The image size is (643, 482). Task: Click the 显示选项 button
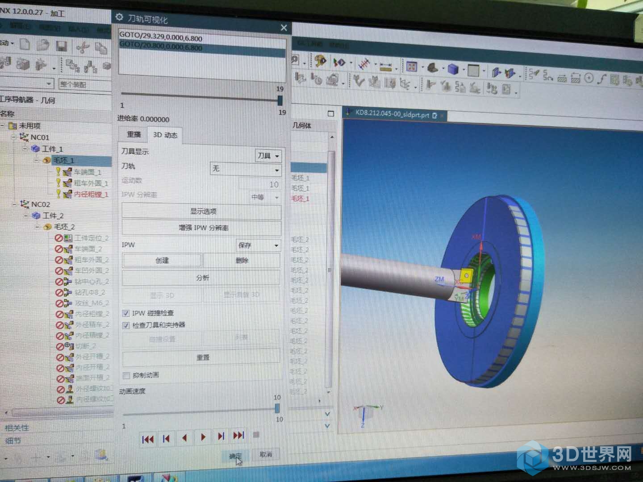coord(202,211)
